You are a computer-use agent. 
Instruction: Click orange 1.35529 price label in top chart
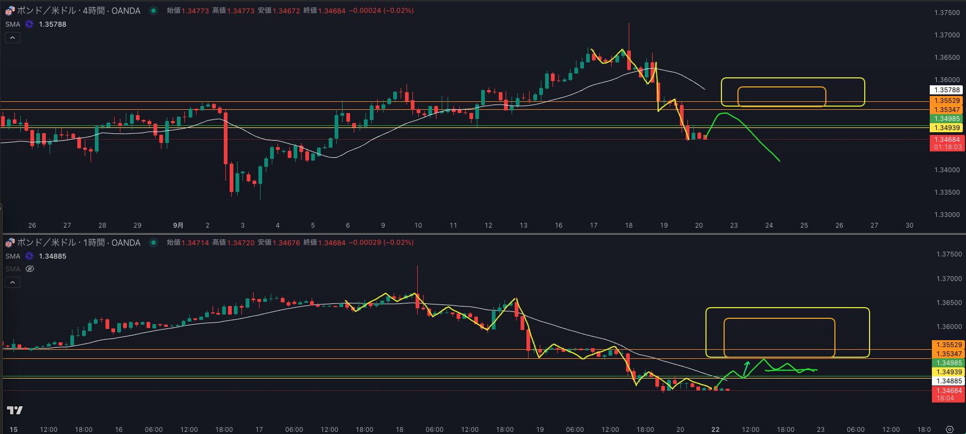click(x=947, y=100)
